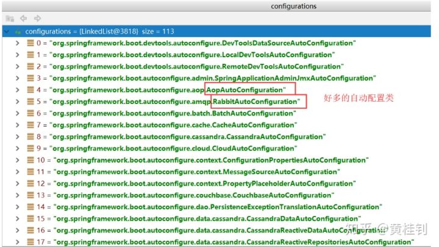Click the element icon of entry 9
The height and width of the screenshot is (247, 439).
[x=30, y=148]
